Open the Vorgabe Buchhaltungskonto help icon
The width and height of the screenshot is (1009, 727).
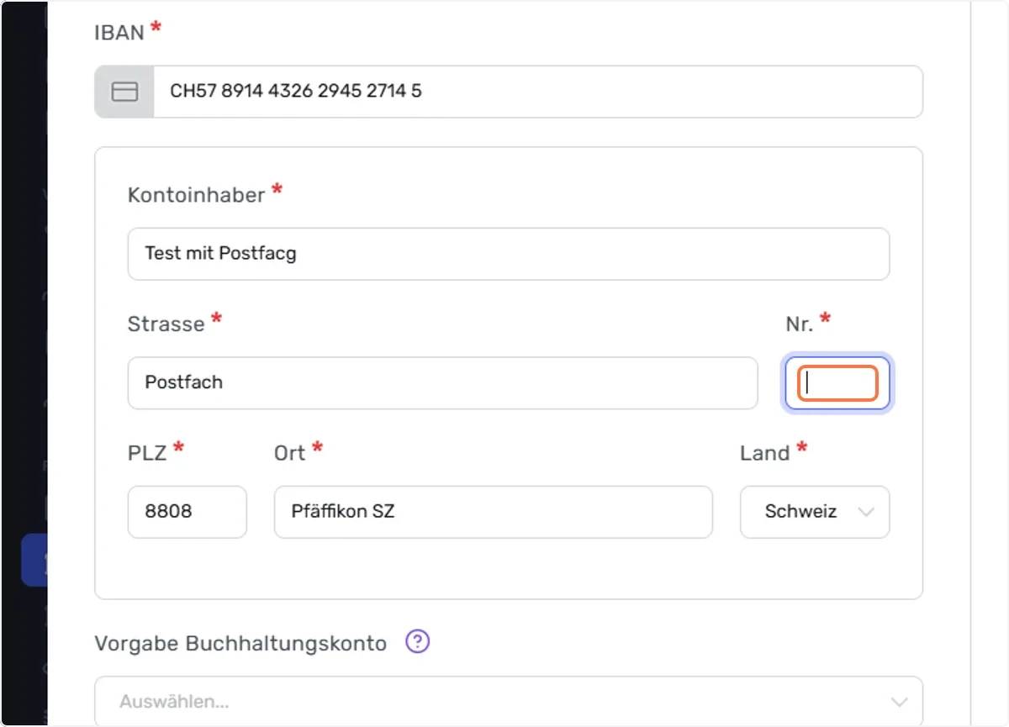point(418,642)
